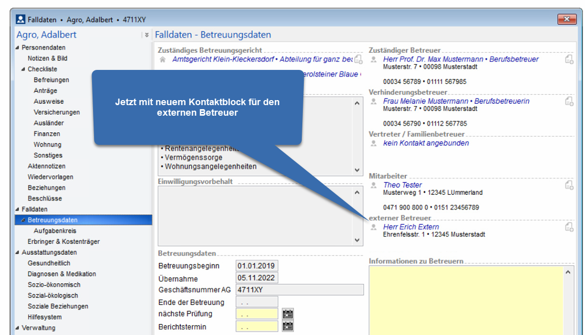Open Beziehungen in sidebar
The width and height of the screenshot is (585, 335).
click(46, 188)
